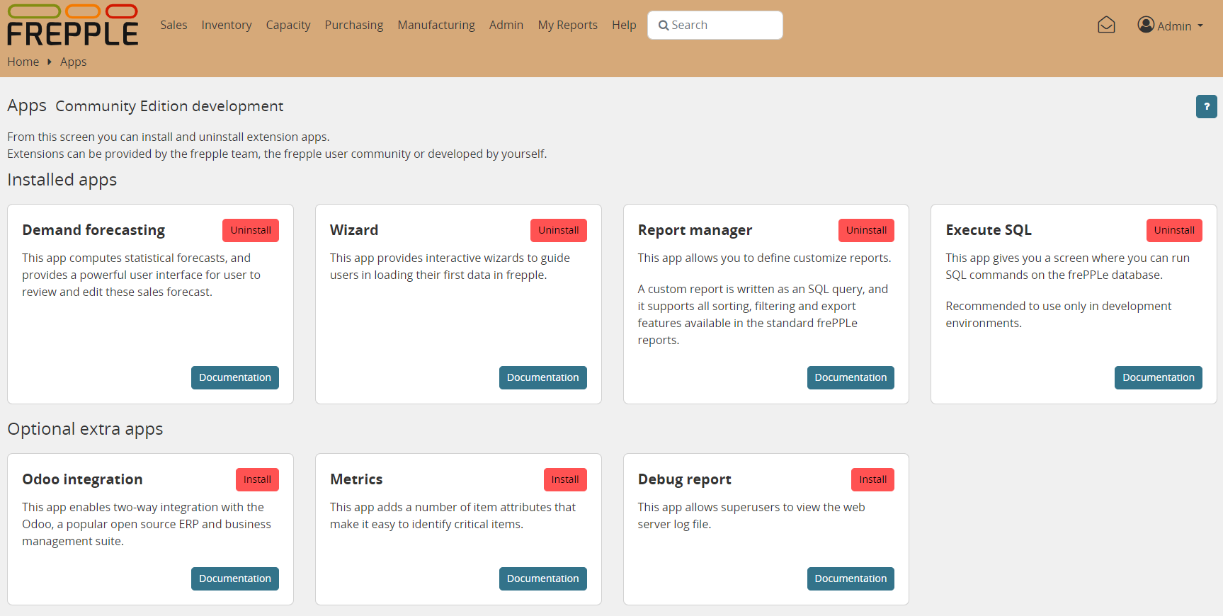Install the Debug report app
1223x616 pixels.
point(872,479)
